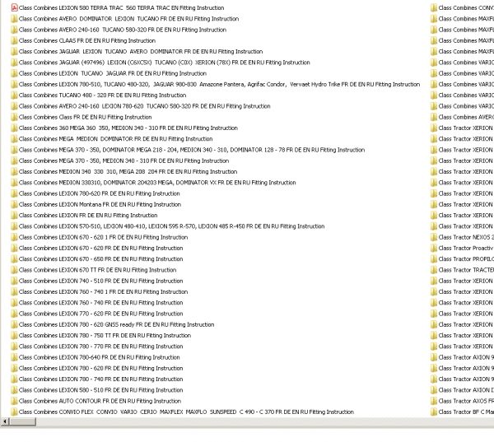Click 'Class Tractor BF C Ma' truncated entry
Viewport: 494px width, 442px height.
pos(466,412)
